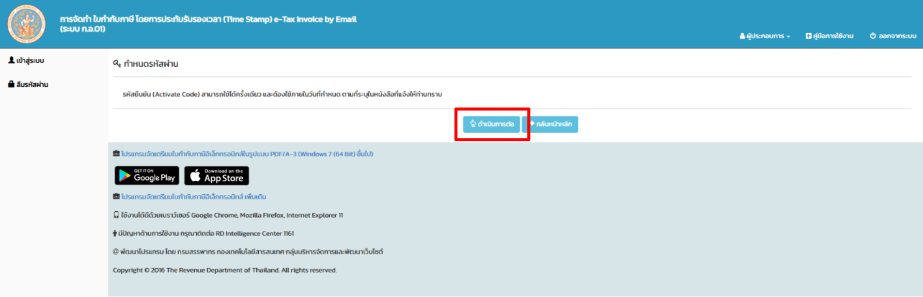Click the Get it on Google Play badge
923x297 pixels.
[147, 176]
